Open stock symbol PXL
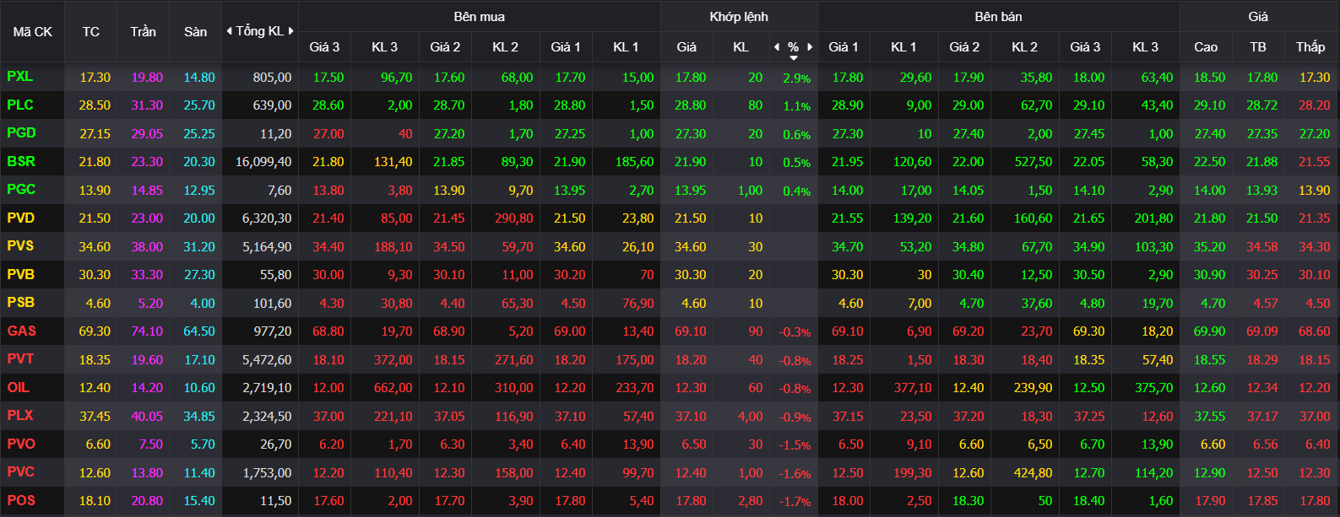 tap(20, 77)
